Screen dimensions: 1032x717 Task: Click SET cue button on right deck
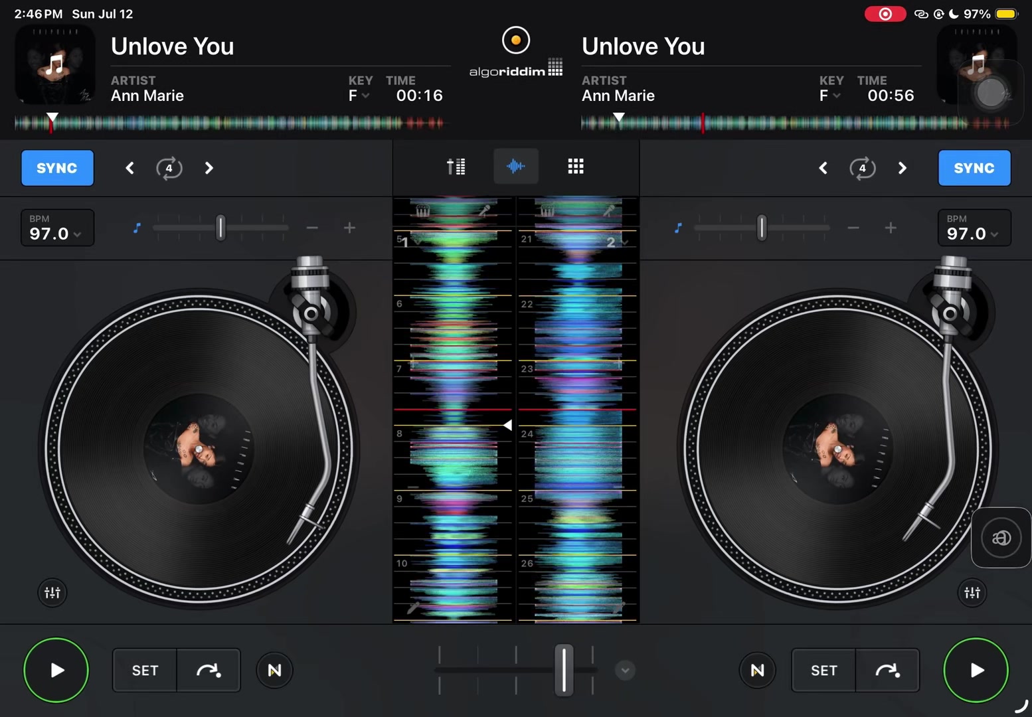(823, 671)
